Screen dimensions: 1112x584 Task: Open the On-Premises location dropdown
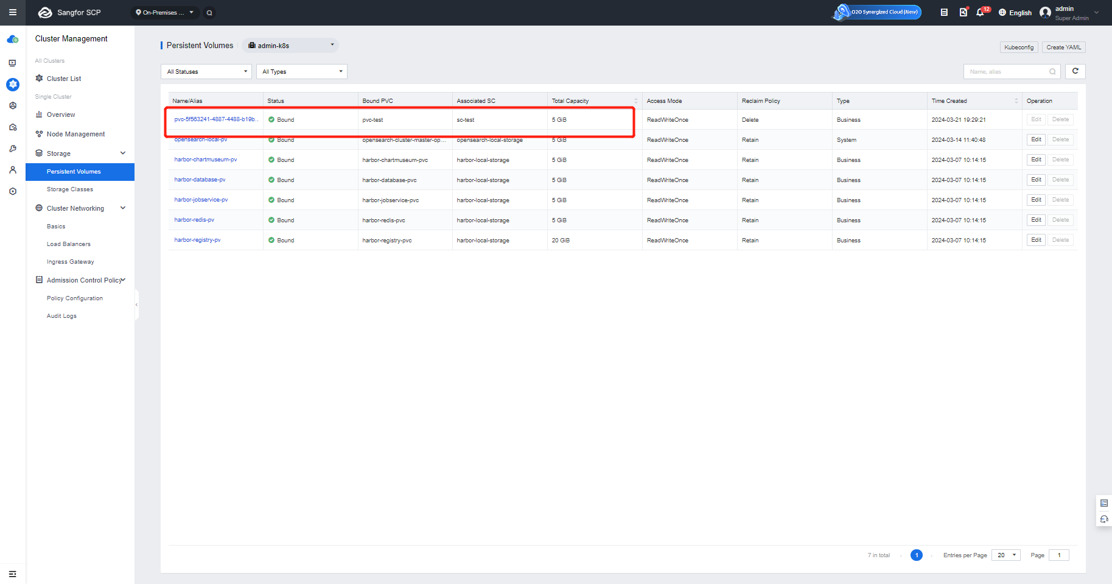[x=165, y=13]
